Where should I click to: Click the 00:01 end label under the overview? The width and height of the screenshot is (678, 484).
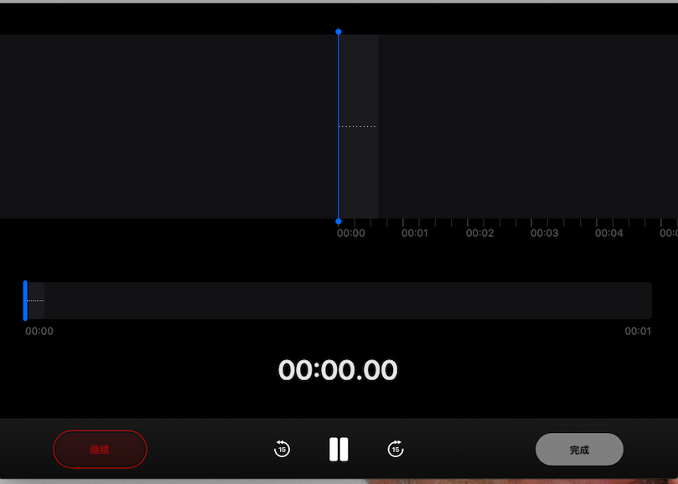(x=638, y=332)
